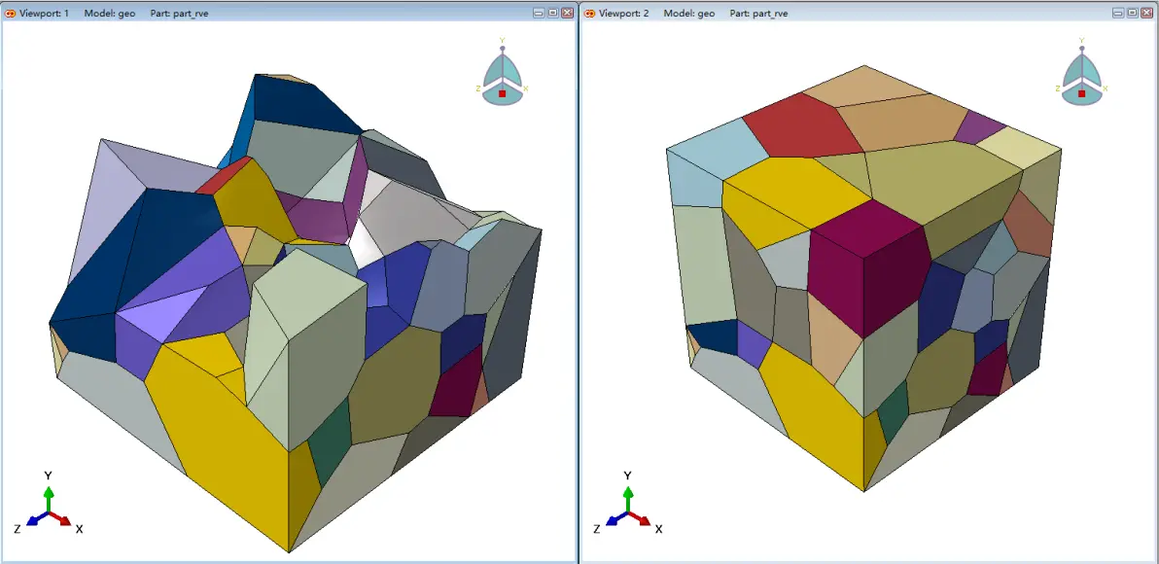Close Viewport 1
This screenshot has height=564, width=1159.
click(x=567, y=14)
